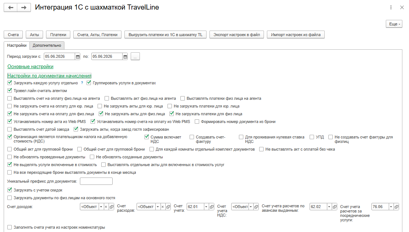This screenshot has height=232, width=409.
Task: Go forward using the right arrow
Action: 24,8
